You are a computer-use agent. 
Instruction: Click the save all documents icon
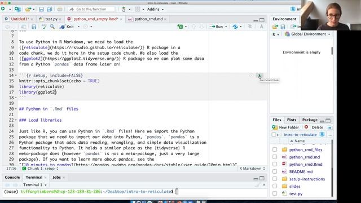click(50, 9)
